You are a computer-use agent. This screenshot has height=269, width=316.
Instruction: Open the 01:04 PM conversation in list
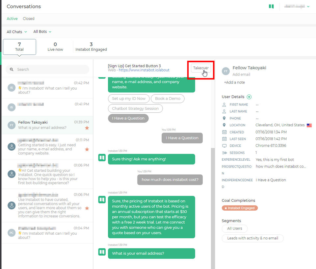pos(47,233)
